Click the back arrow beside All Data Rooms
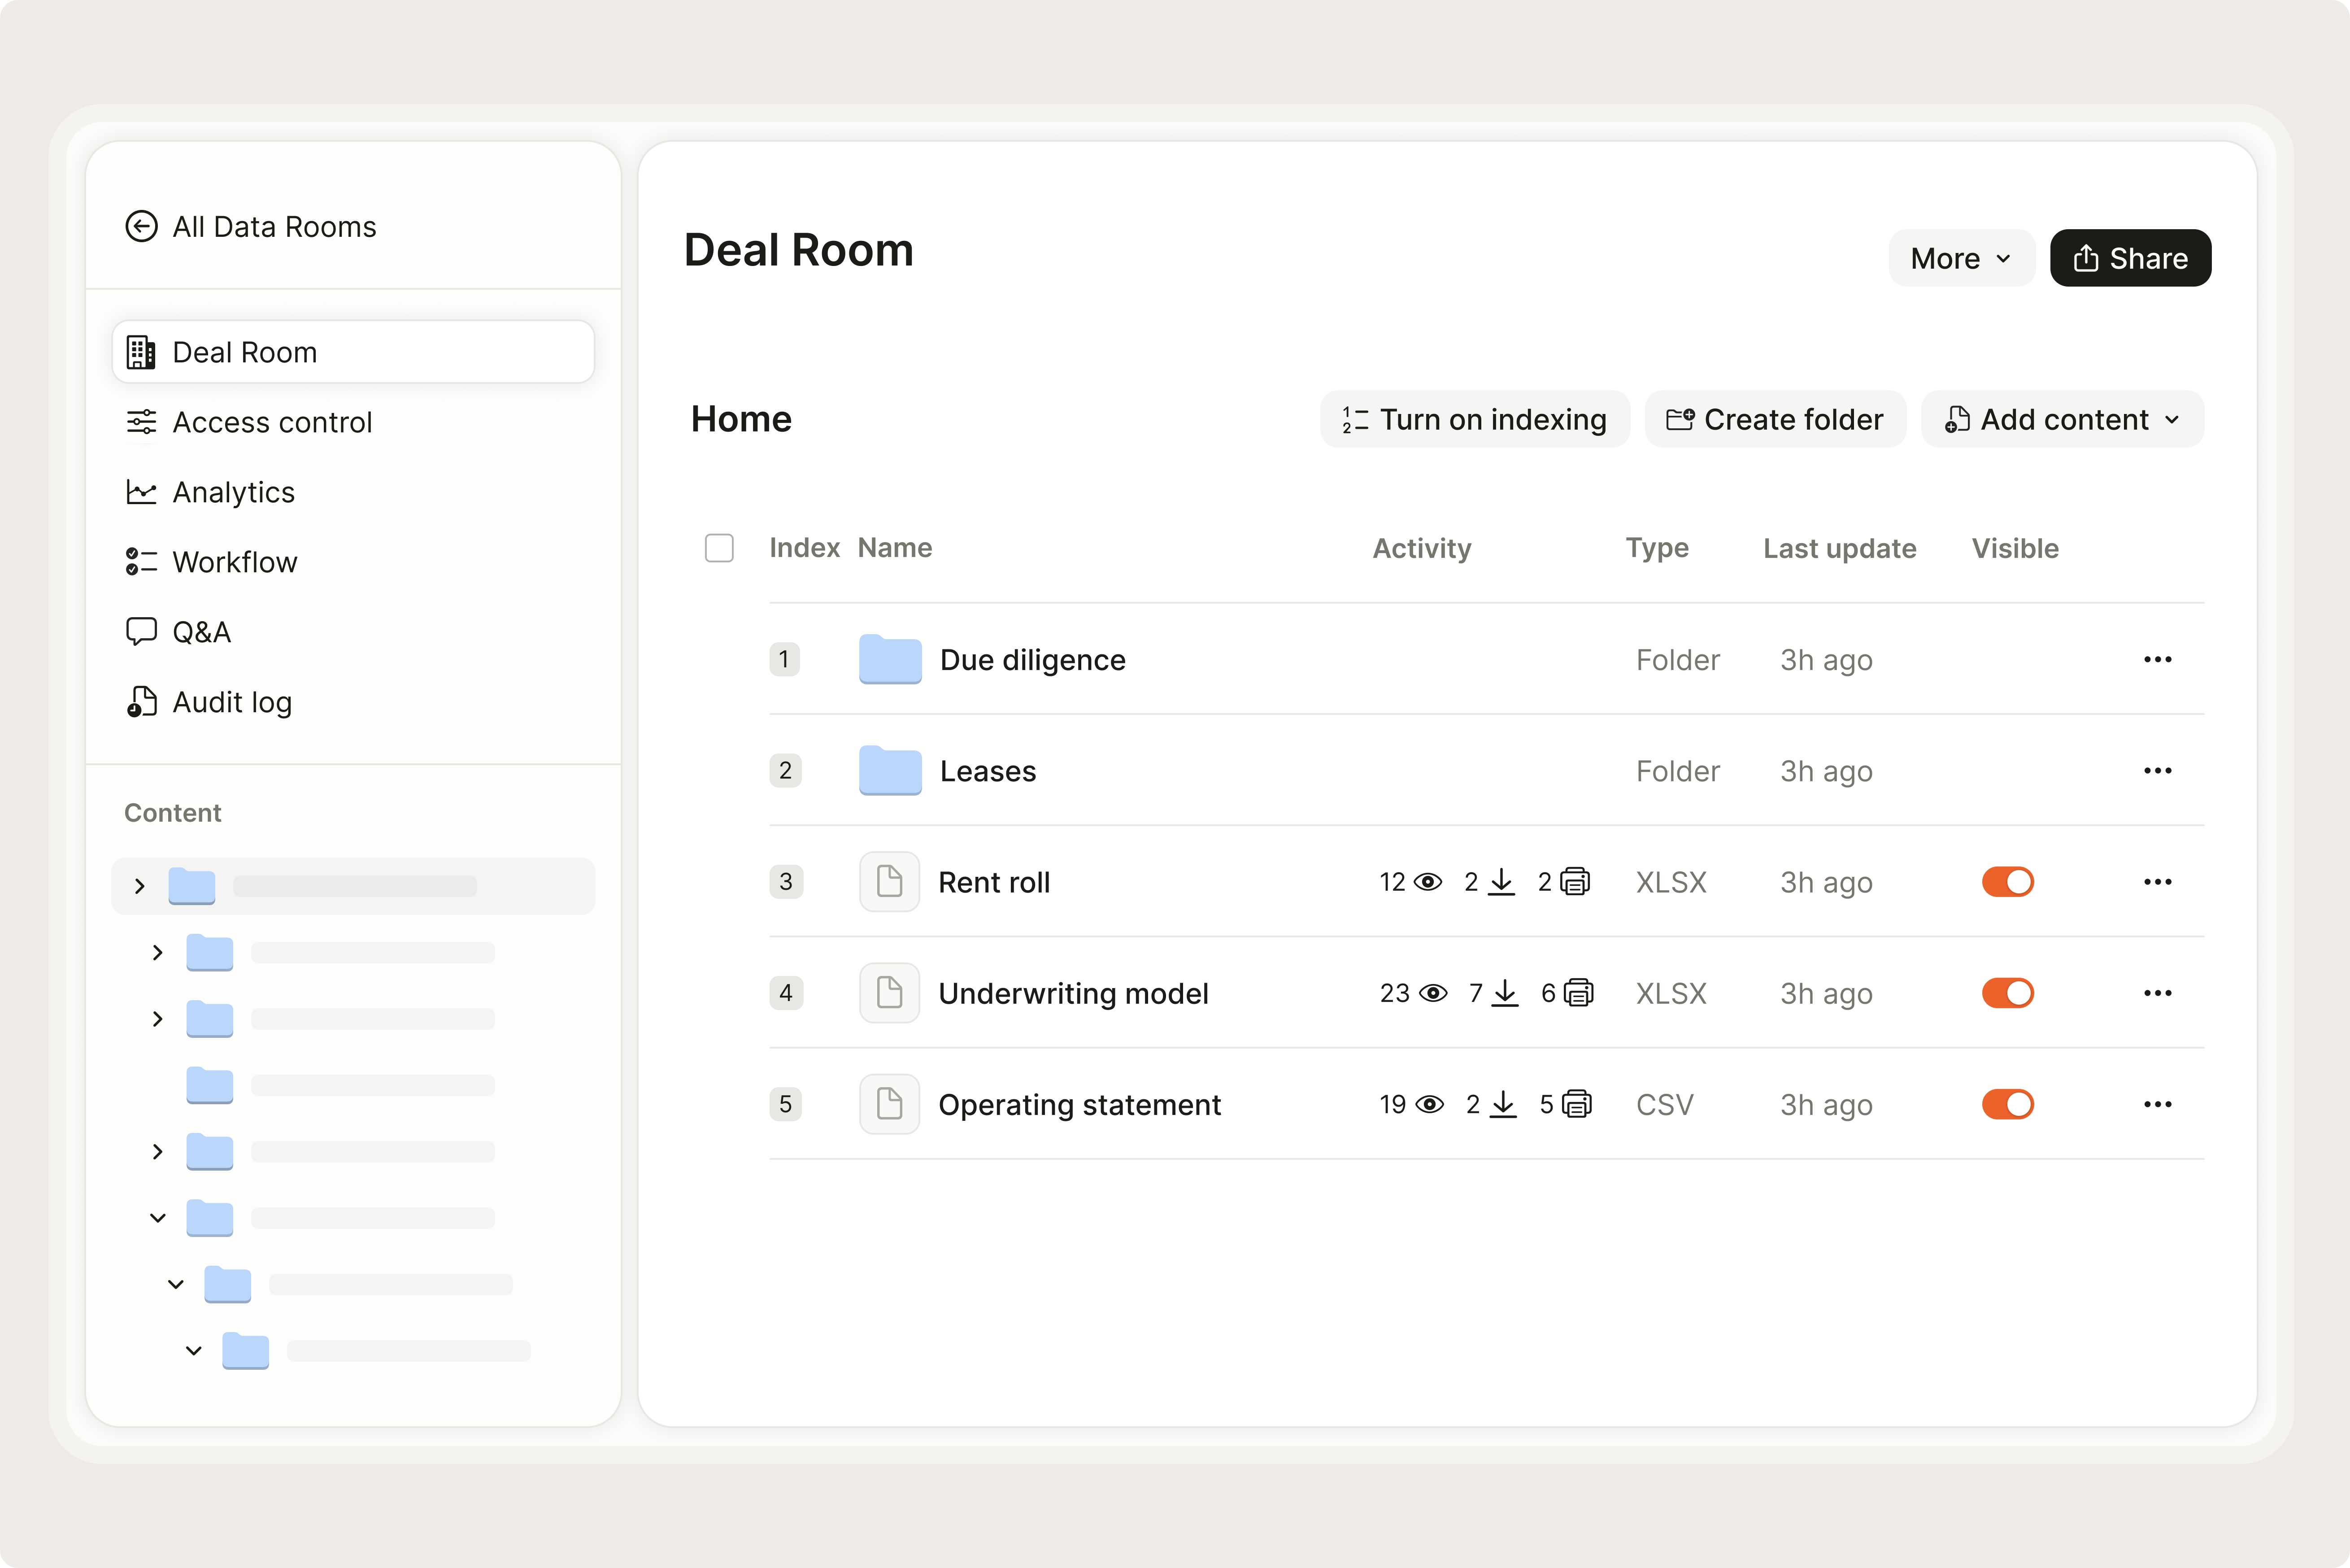This screenshot has width=2350, height=1568. coord(141,227)
